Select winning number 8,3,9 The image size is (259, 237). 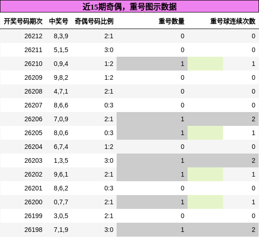61,36
